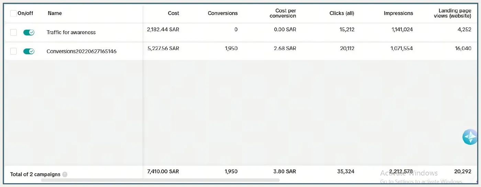
Task: Turn off the Conversions20220627165146 campaign toggle
Action: click(x=29, y=51)
